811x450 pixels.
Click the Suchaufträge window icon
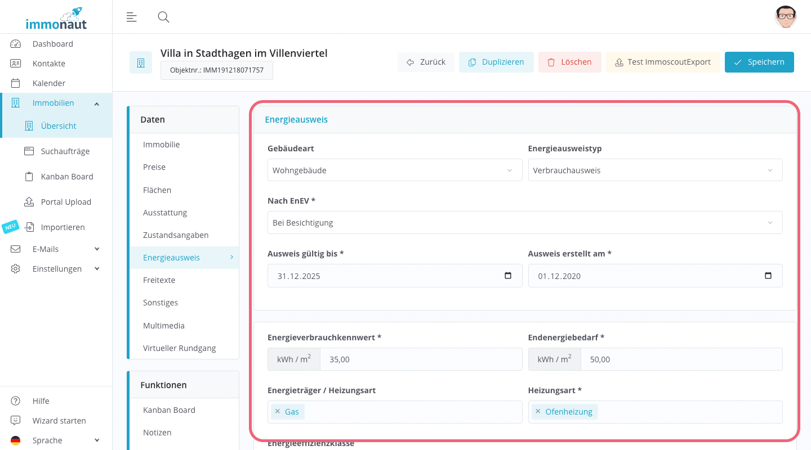tap(29, 151)
